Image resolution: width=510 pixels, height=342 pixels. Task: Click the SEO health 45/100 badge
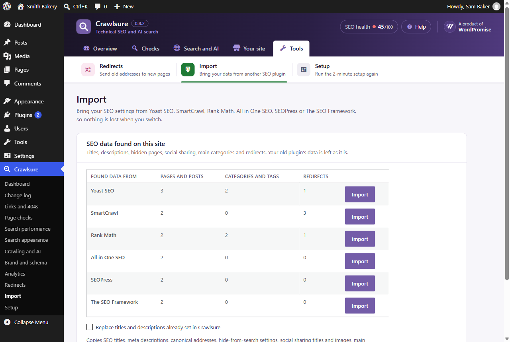click(369, 27)
